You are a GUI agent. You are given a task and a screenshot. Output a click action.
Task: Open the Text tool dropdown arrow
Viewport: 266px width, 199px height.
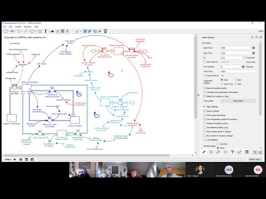point(49,31)
